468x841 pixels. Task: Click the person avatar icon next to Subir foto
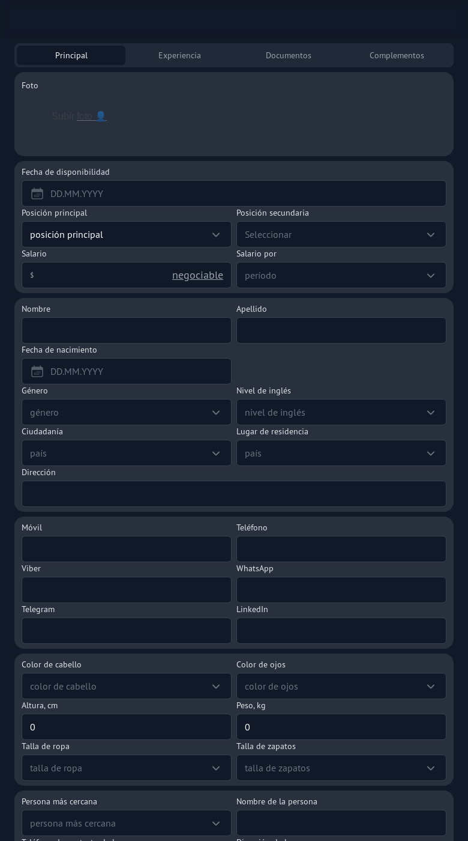click(x=101, y=116)
